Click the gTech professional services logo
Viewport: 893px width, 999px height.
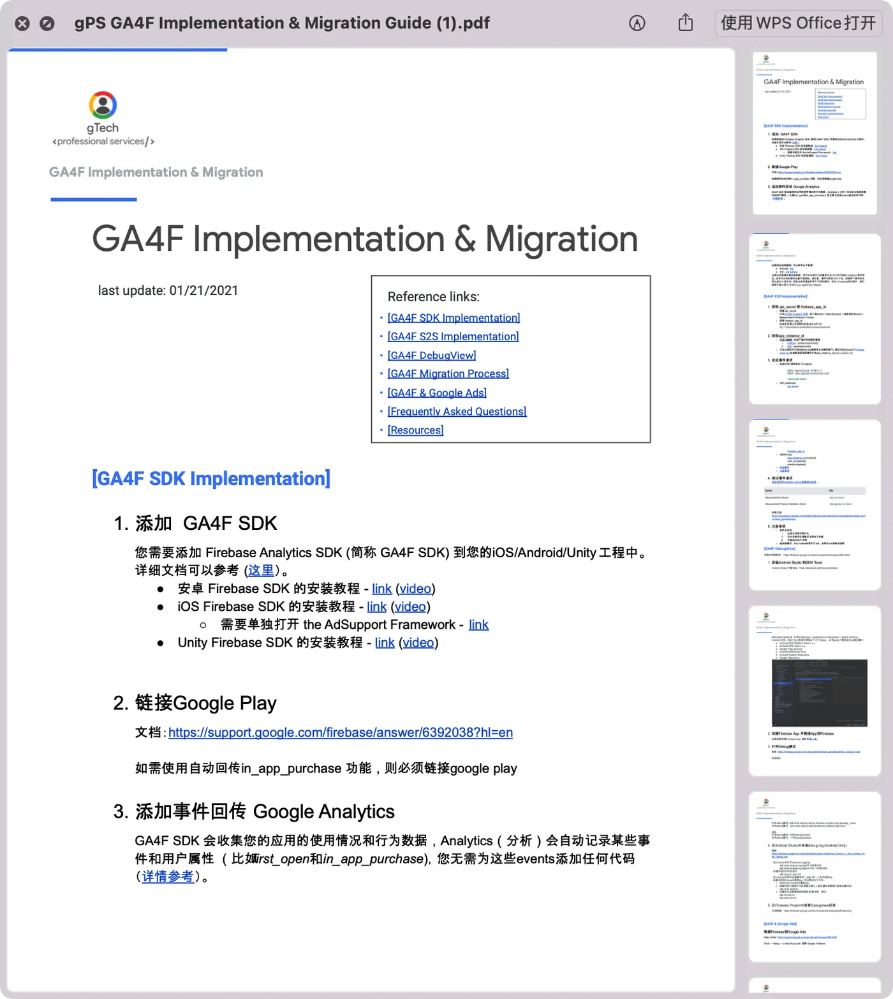tap(103, 119)
